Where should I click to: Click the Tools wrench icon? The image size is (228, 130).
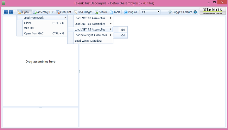[111, 12]
